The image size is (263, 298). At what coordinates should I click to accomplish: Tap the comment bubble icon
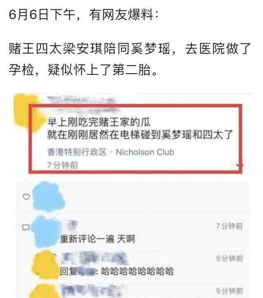tap(26, 227)
